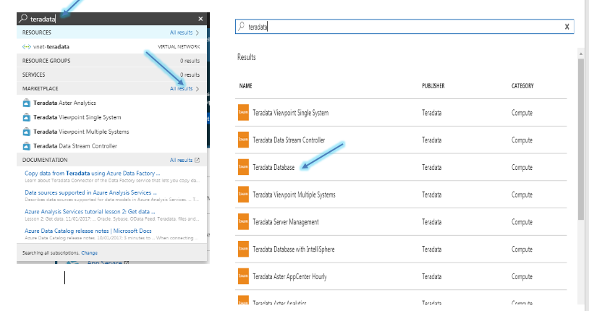The width and height of the screenshot is (589, 311).
Task: Click orange icon of Teradata Viewpoint Single System row
Action: [243, 112]
